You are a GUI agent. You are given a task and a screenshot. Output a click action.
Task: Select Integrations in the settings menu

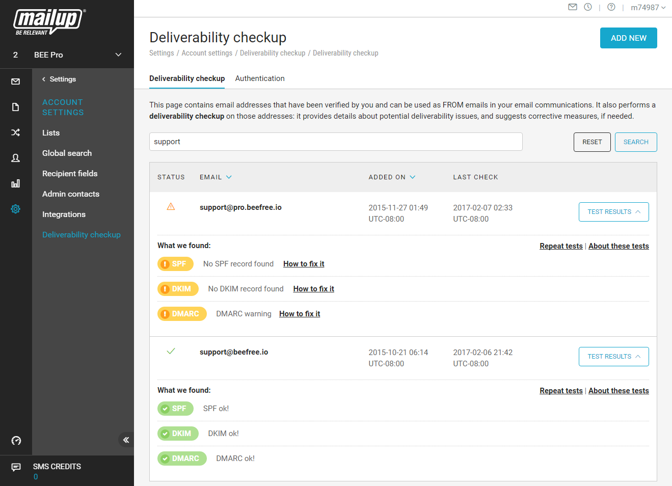click(x=64, y=214)
